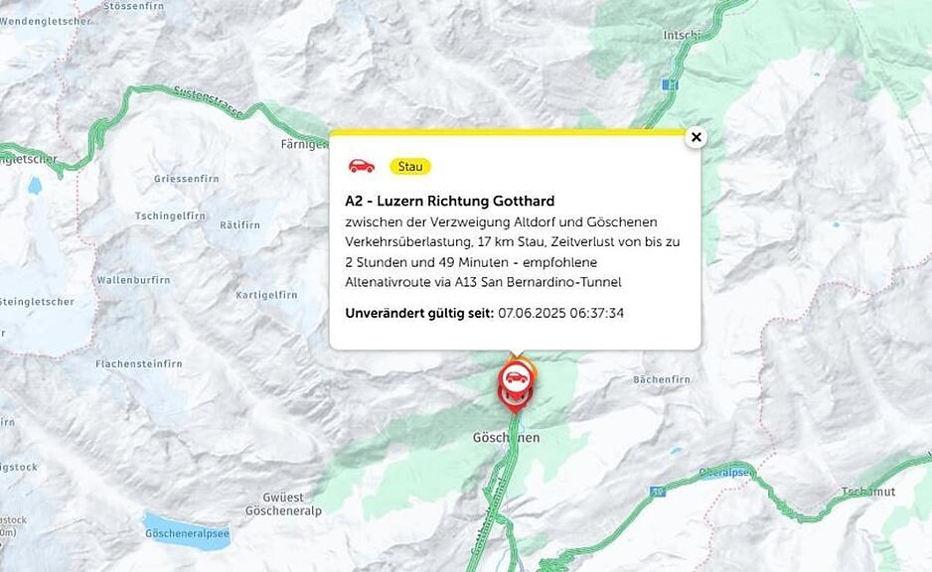Select the Göschenen town label
Image resolution: width=932 pixels, height=572 pixels.
507,438
